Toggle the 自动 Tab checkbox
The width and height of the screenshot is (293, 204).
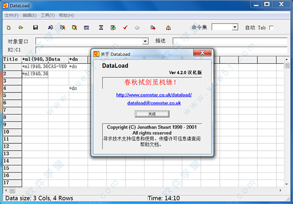[271, 28]
